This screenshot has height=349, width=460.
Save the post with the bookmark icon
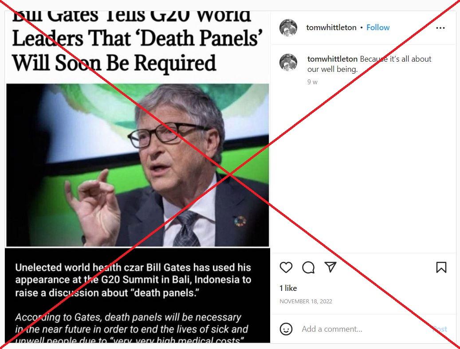tap(441, 267)
